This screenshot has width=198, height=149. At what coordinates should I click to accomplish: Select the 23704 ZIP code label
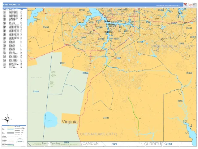coord(99,27)
